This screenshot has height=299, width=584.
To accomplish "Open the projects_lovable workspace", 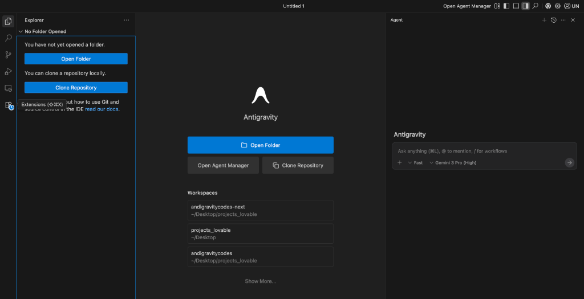I will 260,234.
